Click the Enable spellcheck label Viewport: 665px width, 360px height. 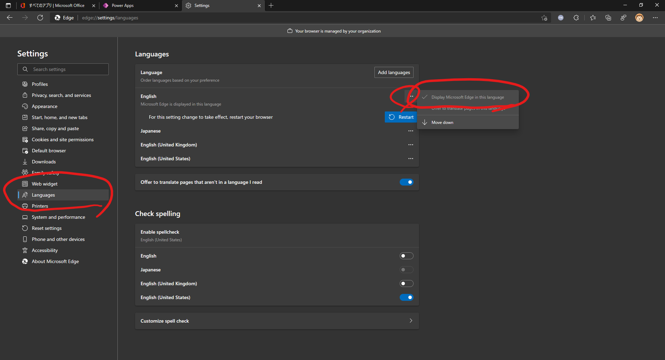160,232
